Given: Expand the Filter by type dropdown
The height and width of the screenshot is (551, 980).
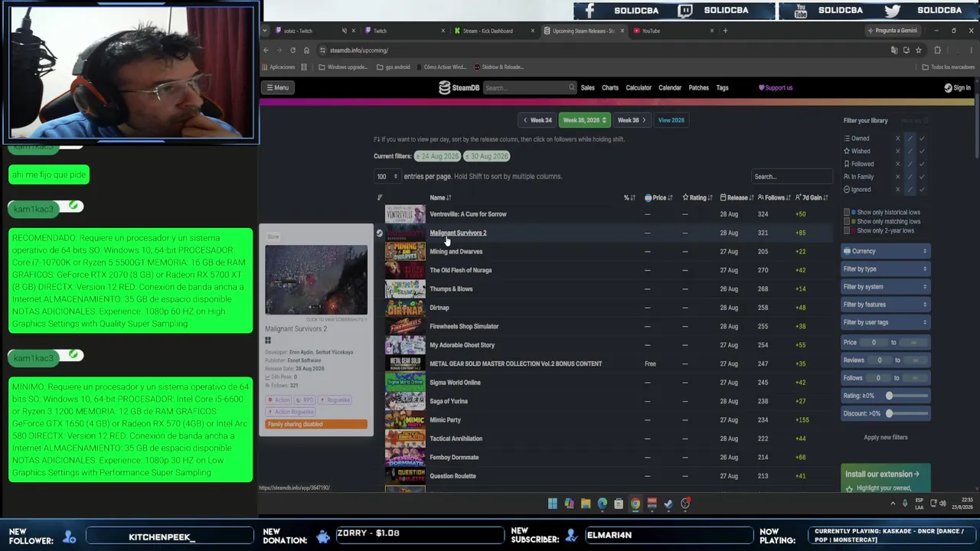Looking at the screenshot, I should click(x=885, y=269).
